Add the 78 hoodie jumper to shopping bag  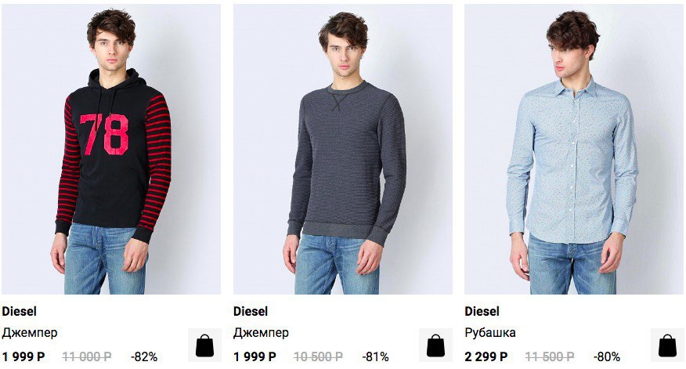click(x=204, y=345)
